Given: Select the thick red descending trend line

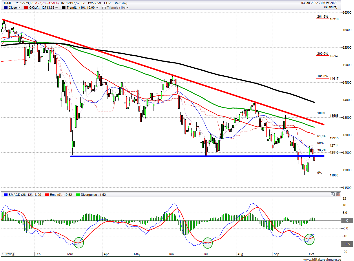Looking at the screenshot, I should (163, 72).
